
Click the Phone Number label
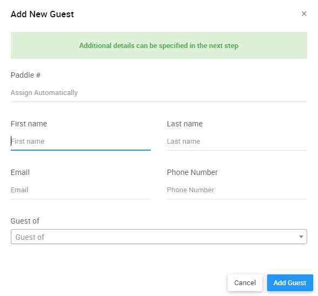coord(193,172)
